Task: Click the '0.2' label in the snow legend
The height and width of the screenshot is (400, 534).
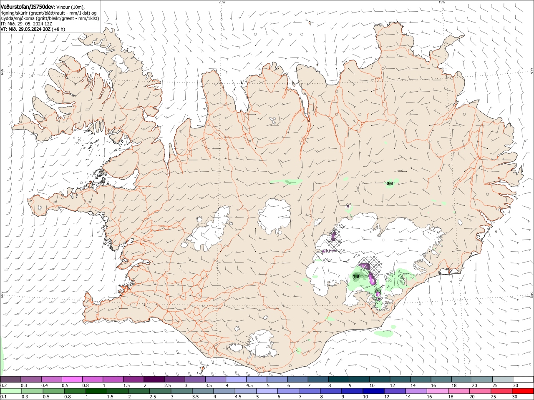Action: click(3, 385)
